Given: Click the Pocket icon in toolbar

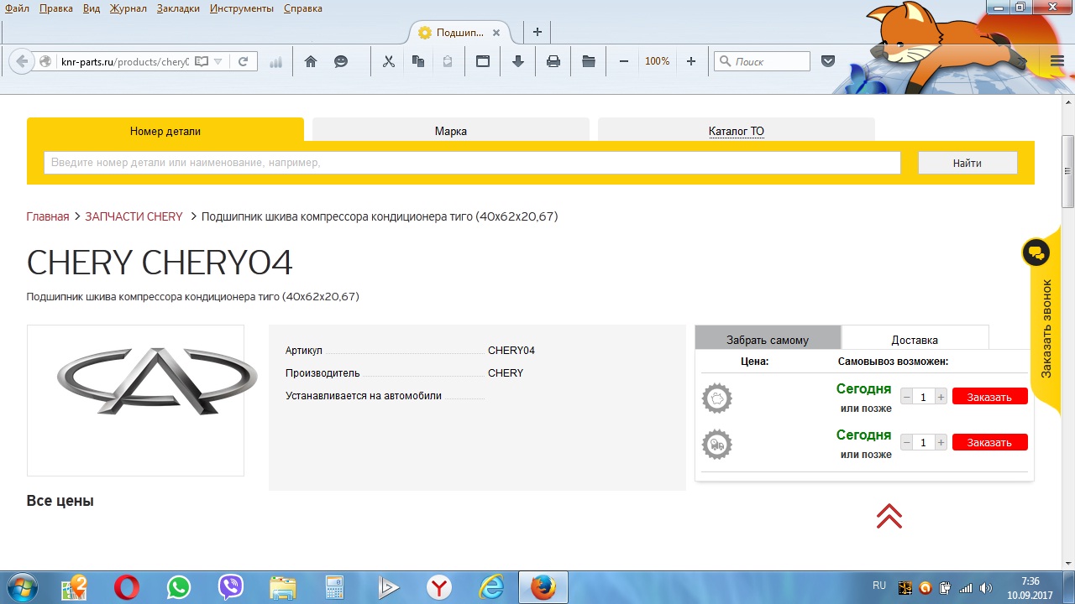Looking at the screenshot, I should [828, 61].
